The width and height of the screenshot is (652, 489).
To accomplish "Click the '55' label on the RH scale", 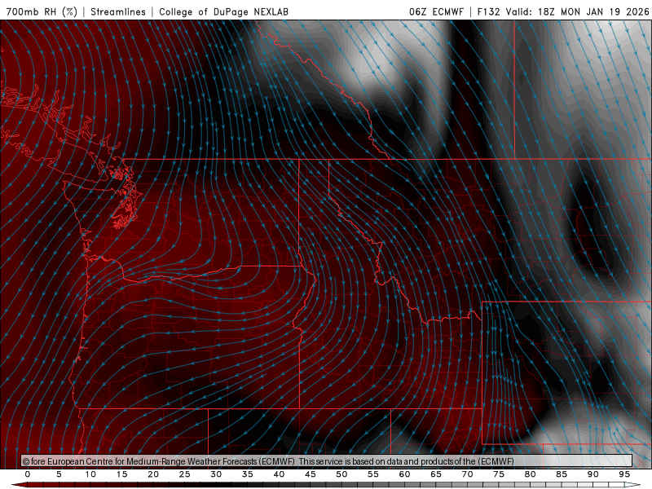I will pos(373,474).
